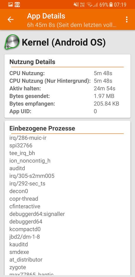Select the at_distributor process entry
This screenshot has height=277, width=135.
click(x=26, y=260)
